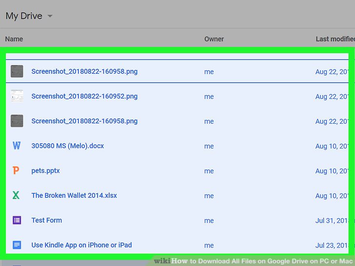Click owner 'me' in the Screenshot_20180822-160952.png row

pyautogui.click(x=209, y=96)
